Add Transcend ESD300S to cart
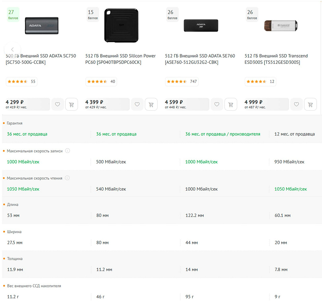The width and height of the screenshot is (322, 303). tap(311, 104)
